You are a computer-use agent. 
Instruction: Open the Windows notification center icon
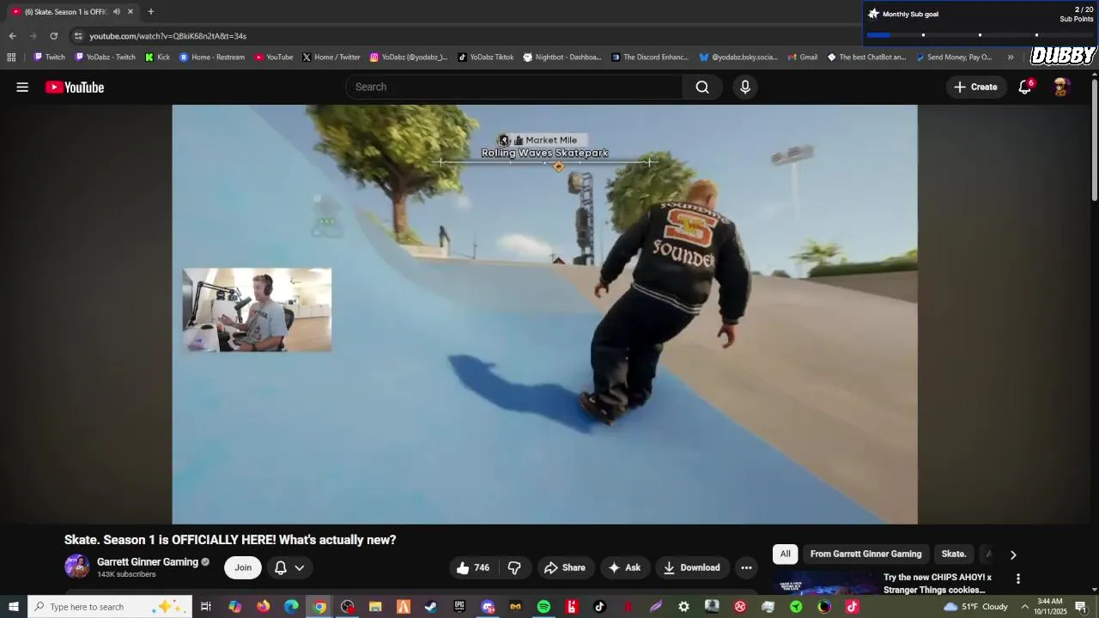click(1081, 607)
